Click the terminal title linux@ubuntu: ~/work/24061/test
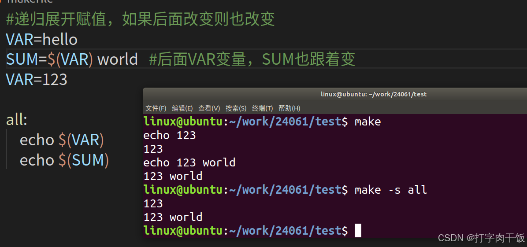The height and width of the screenshot is (247, 527). tap(374, 94)
